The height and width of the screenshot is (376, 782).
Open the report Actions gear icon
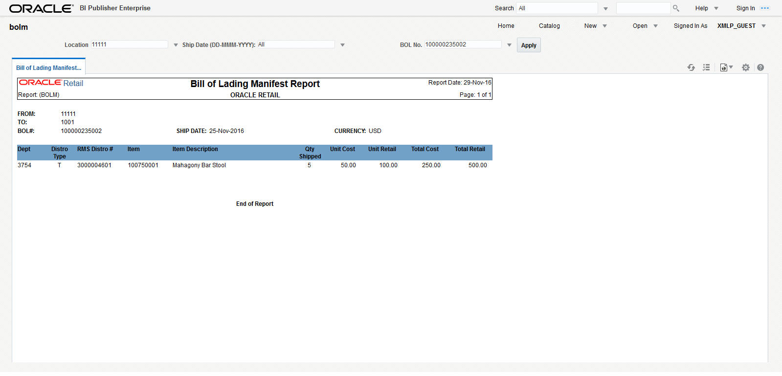746,67
